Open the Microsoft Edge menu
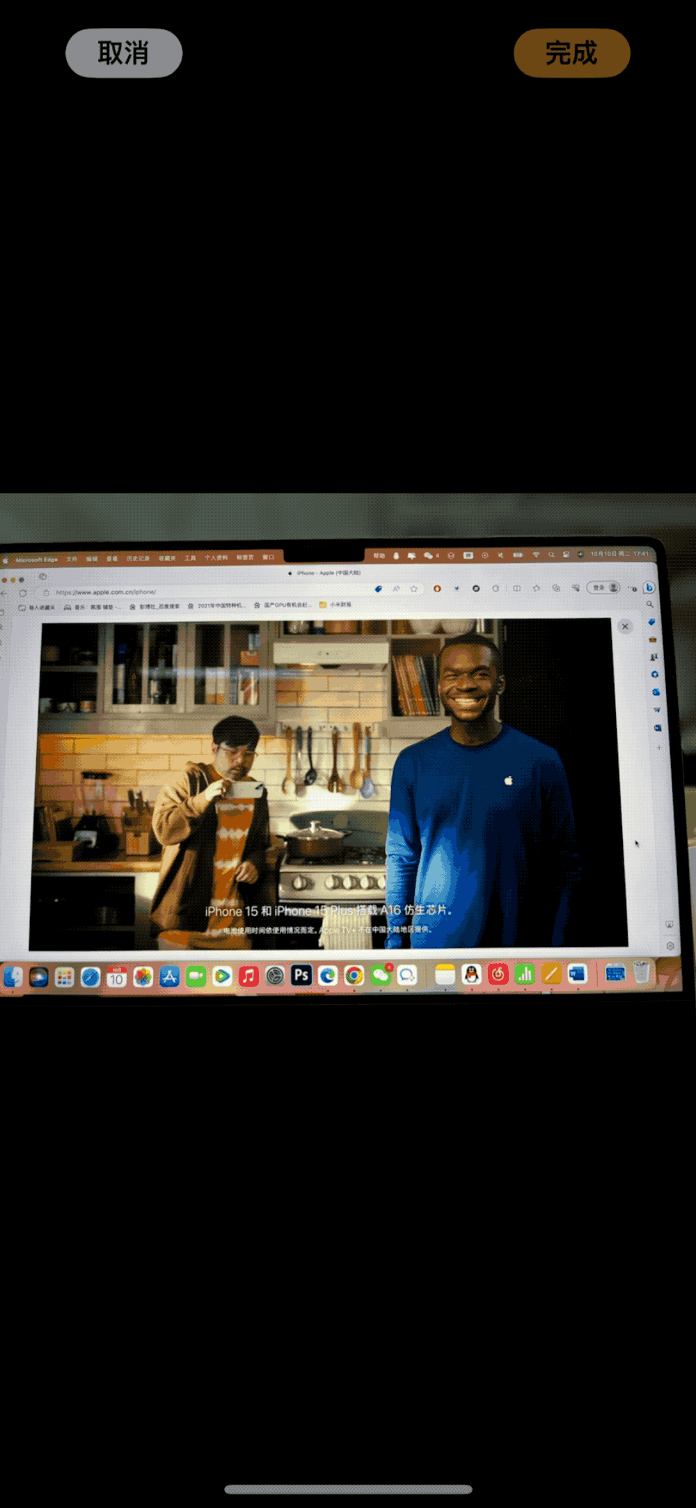The image size is (696, 1508). pos(37,559)
